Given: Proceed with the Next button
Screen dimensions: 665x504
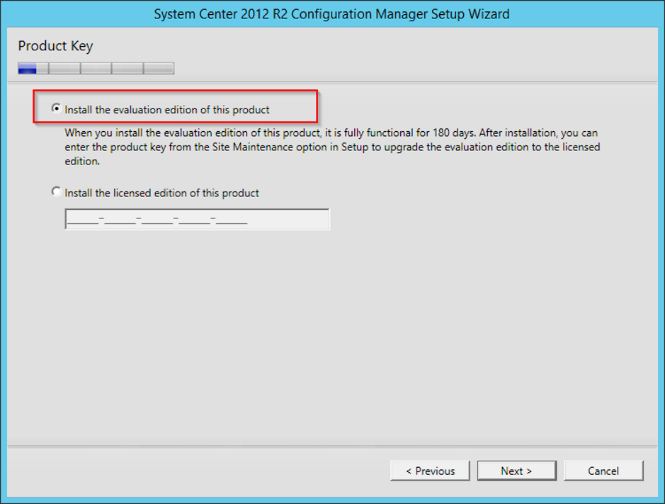Looking at the screenshot, I should [x=516, y=471].
